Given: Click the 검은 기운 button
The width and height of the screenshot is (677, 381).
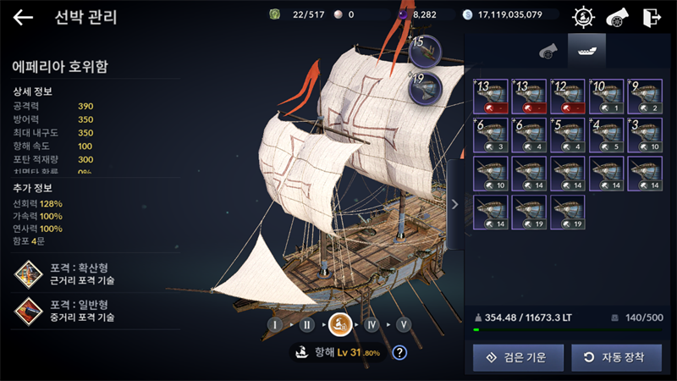Looking at the screenshot, I should pos(518,357).
